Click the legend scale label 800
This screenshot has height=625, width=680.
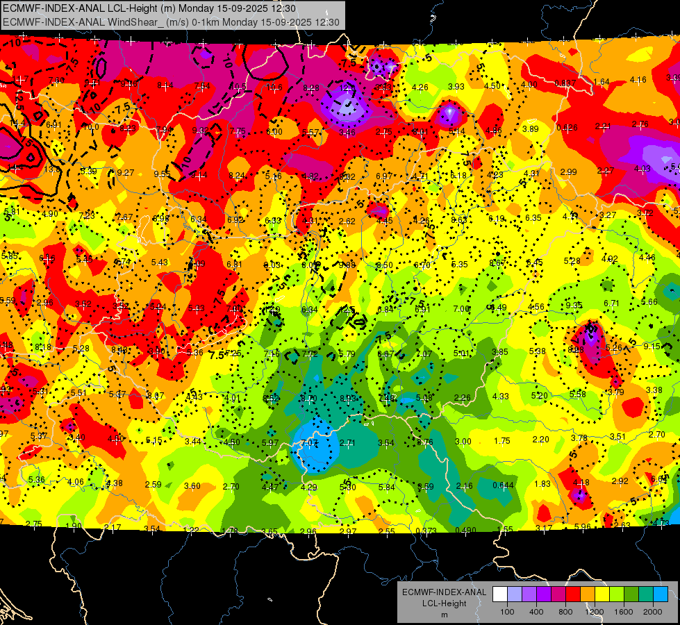click(565, 612)
